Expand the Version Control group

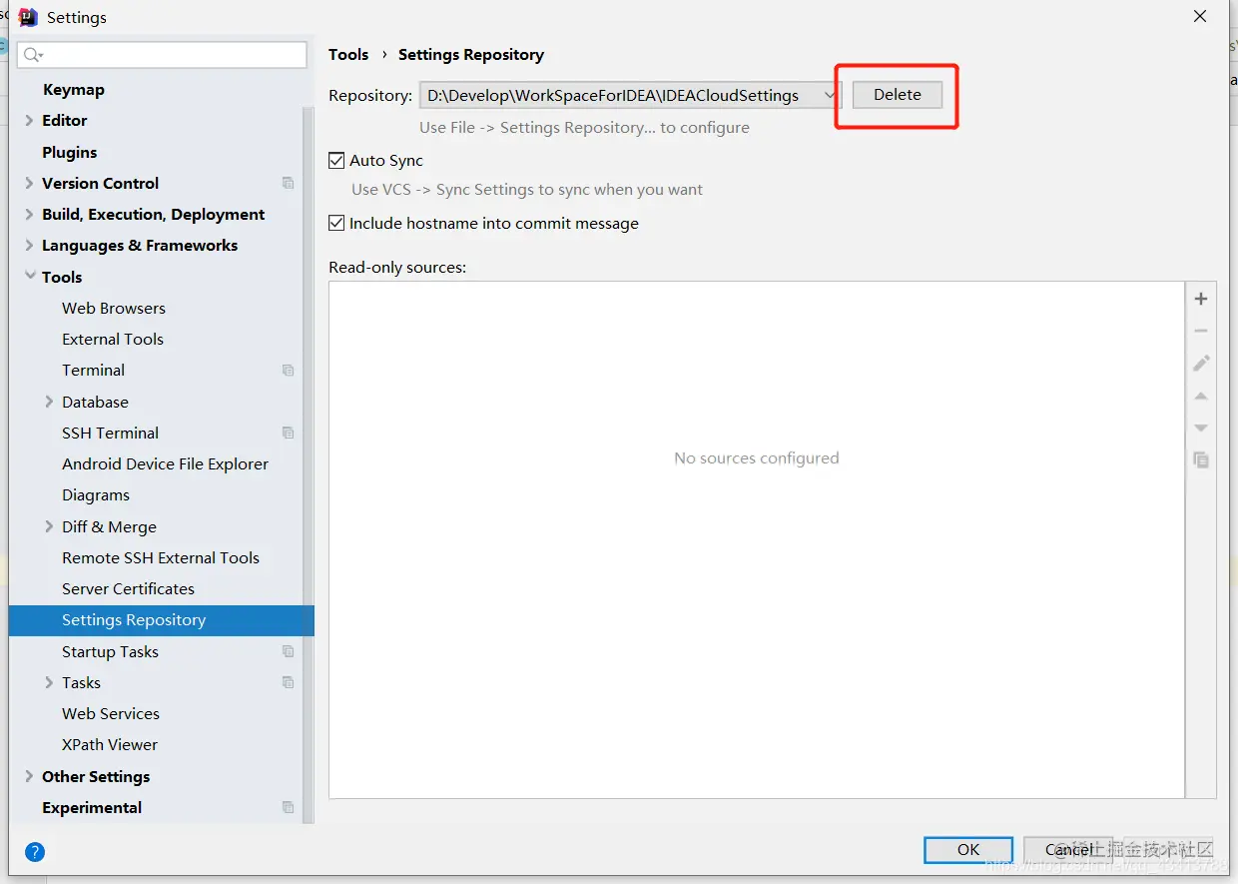click(x=29, y=183)
